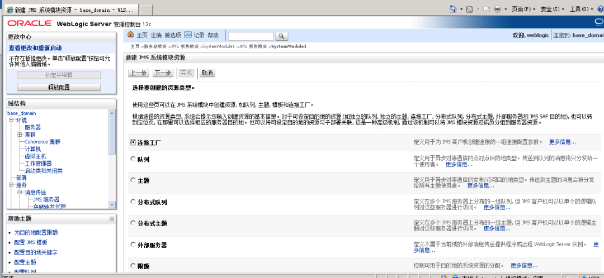The image size is (604, 278).
Task: Open Coherence 集群 tree item
Action: tap(43, 141)
